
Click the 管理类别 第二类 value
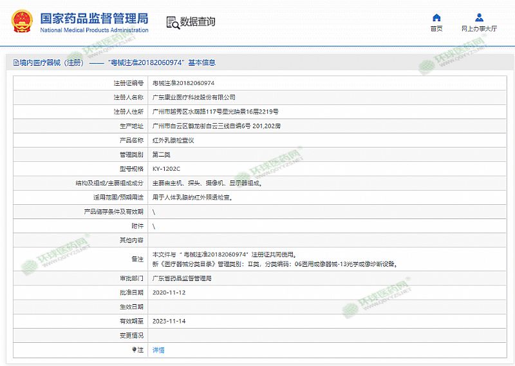pyautogui.click(x=161, y=155)
